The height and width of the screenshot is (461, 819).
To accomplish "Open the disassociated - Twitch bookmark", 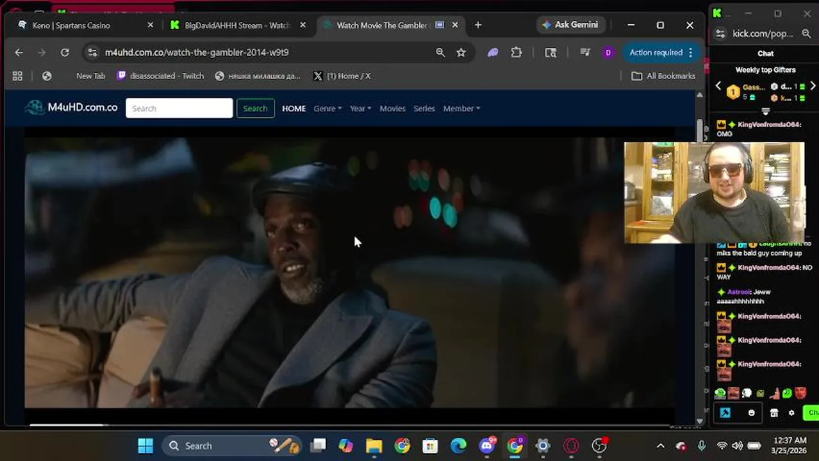I will [x=160, y=76].
